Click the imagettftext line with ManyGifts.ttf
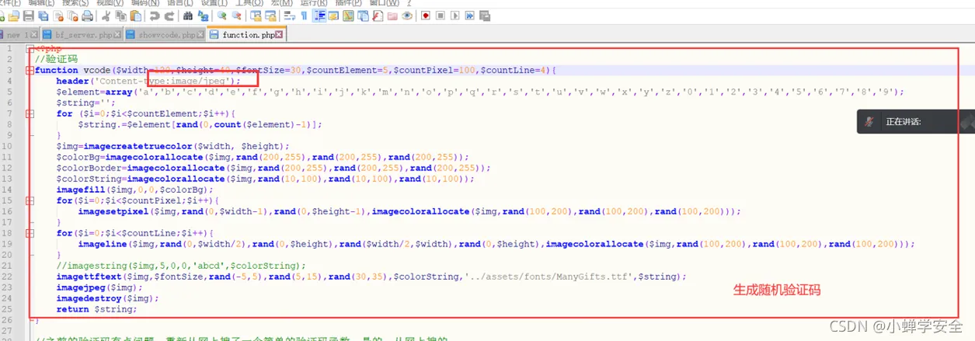The image size is (975, 341). click(x=371, y=277)
